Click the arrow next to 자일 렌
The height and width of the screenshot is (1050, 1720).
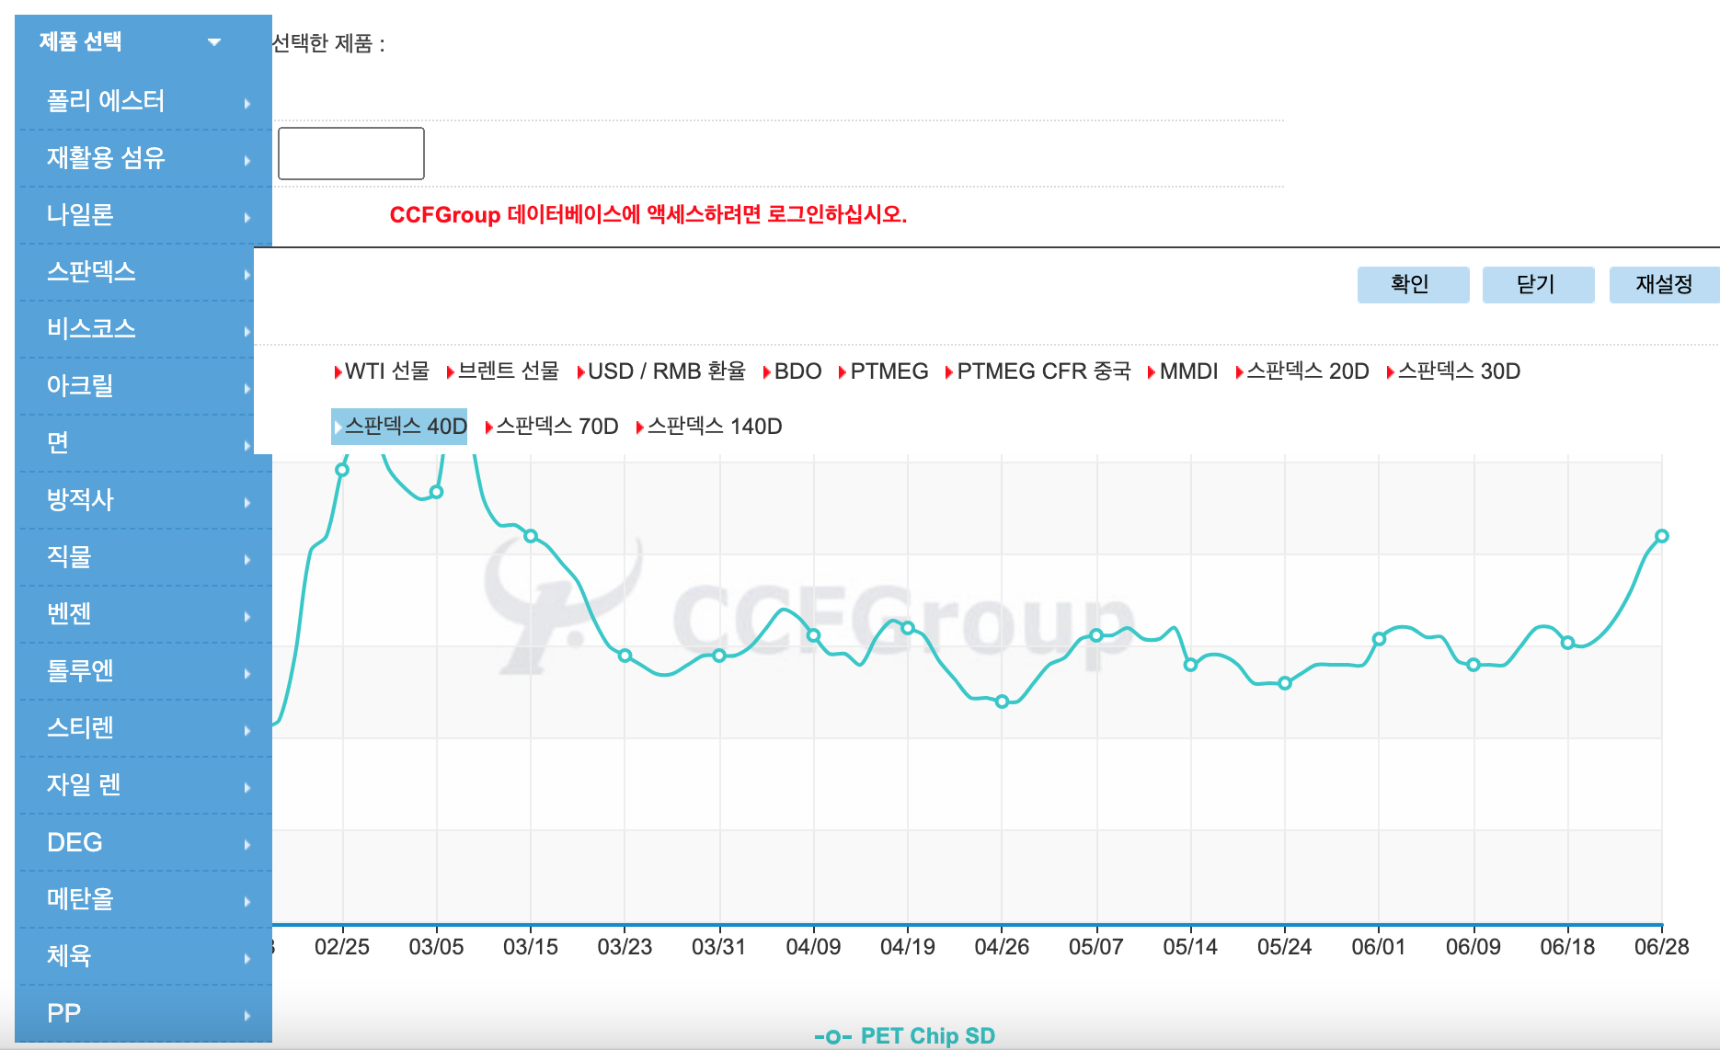click(247, 788)
